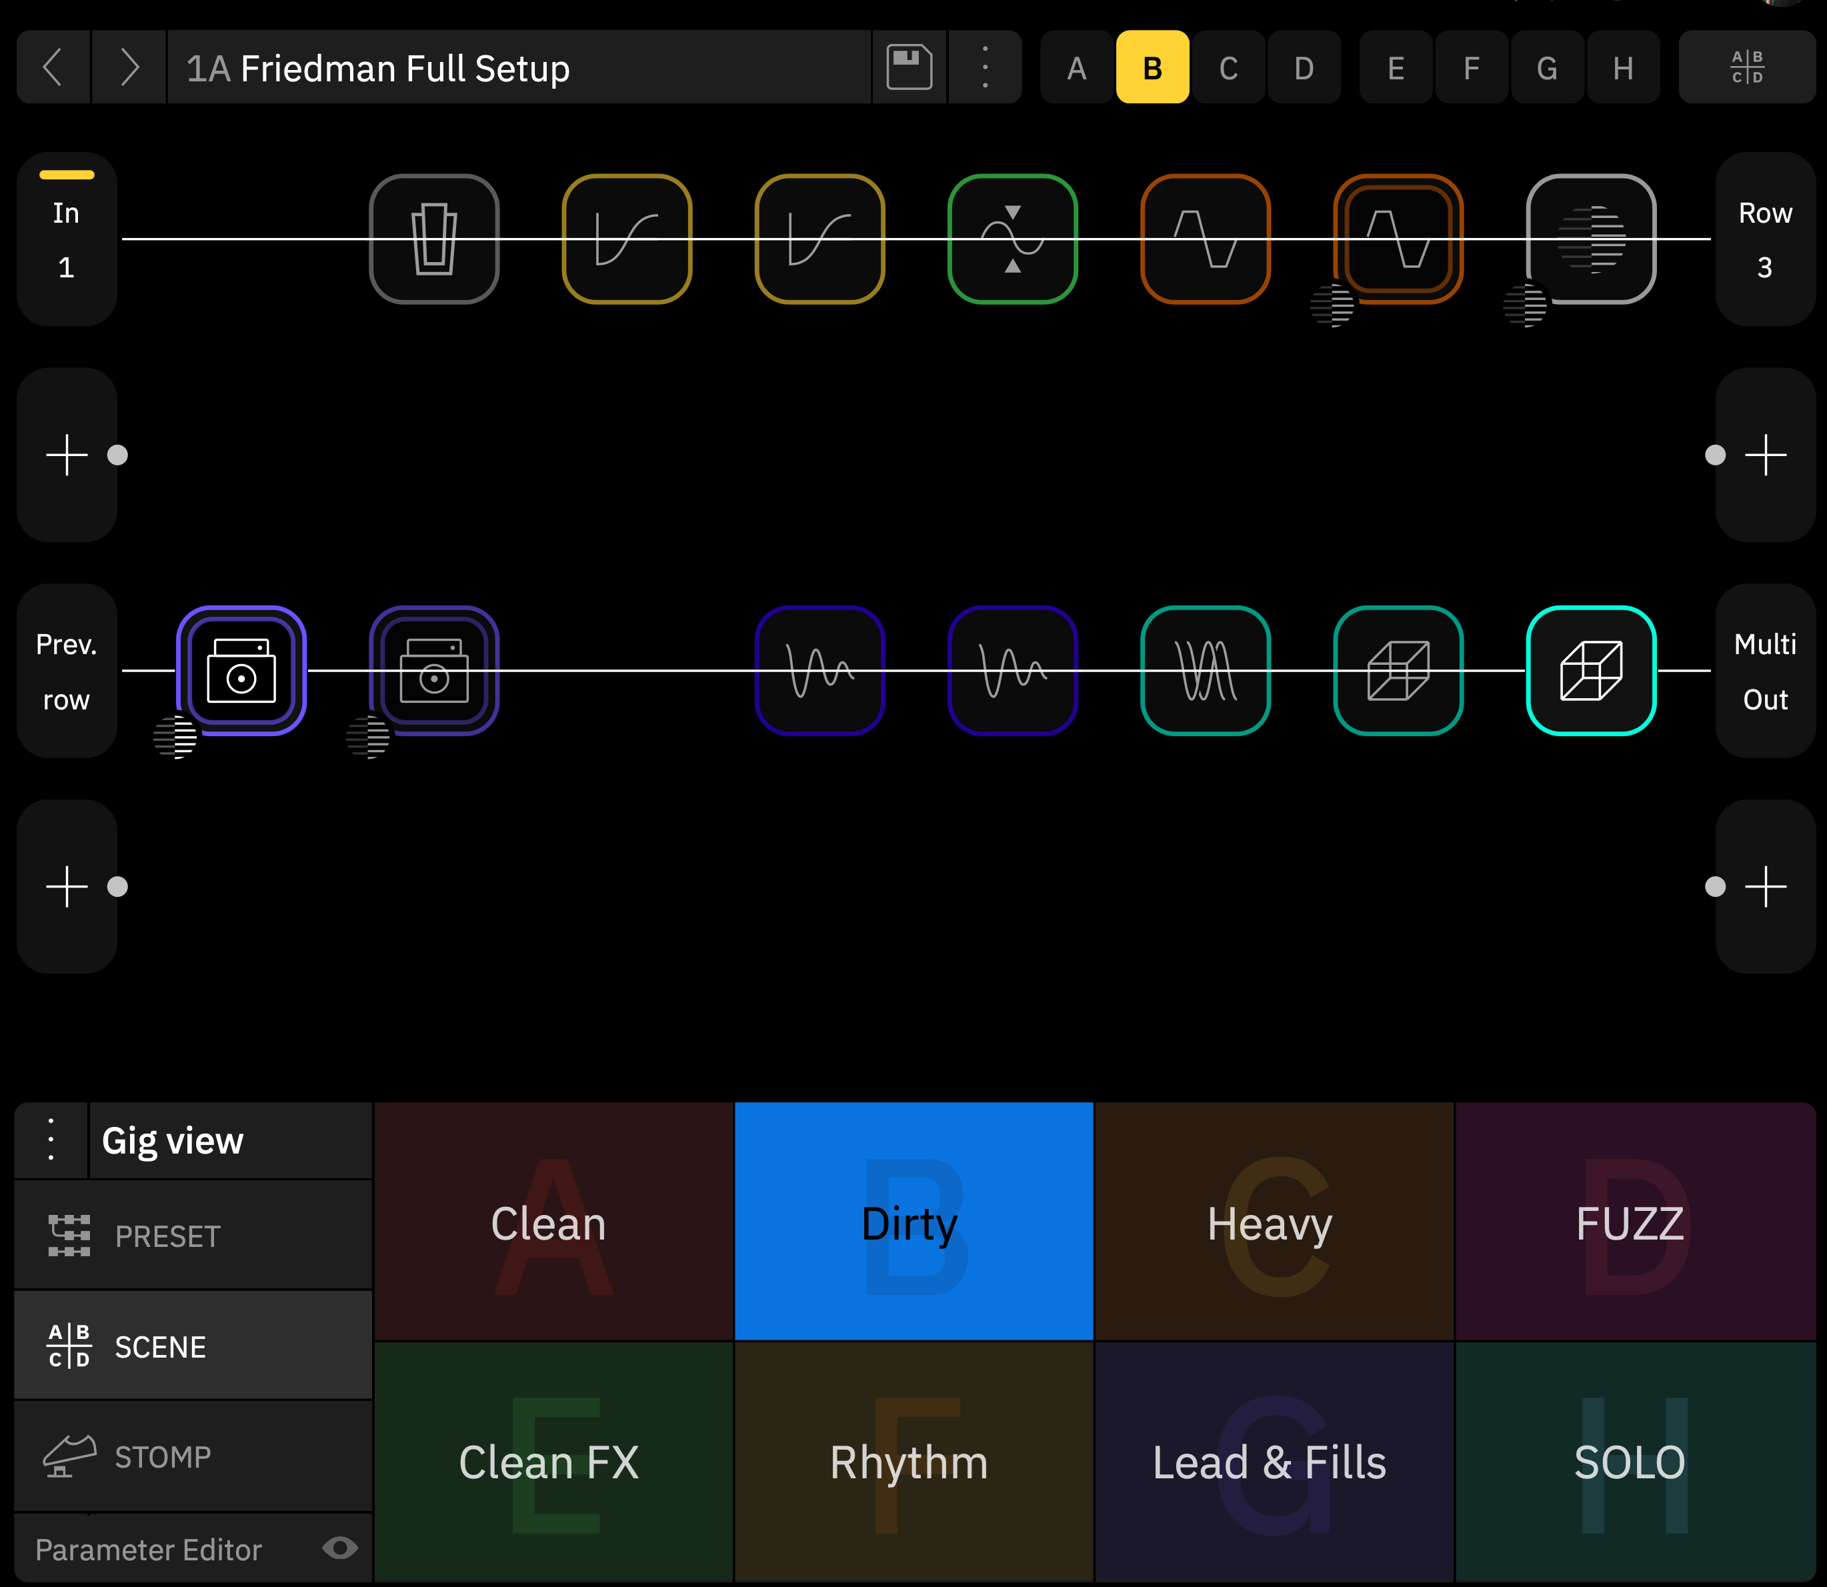Switch to PRESET mode
Image resolution: width=1827 pixels, height=1587 pixels.
(193, 1236)
